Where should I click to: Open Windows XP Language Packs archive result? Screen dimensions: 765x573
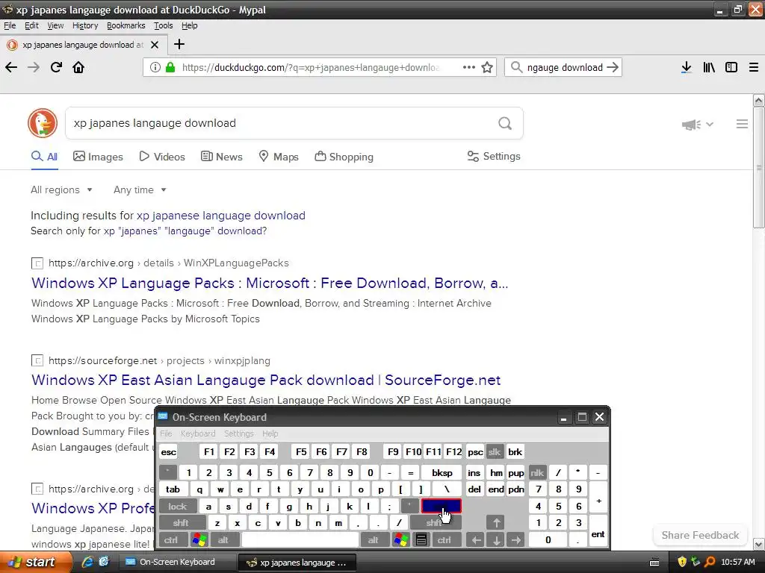(x=270, y=283)
